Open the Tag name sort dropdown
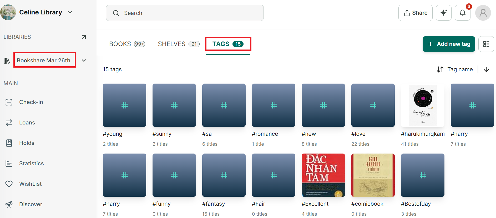The height and width of the screenshot is (218, 496). click(460, 69)
